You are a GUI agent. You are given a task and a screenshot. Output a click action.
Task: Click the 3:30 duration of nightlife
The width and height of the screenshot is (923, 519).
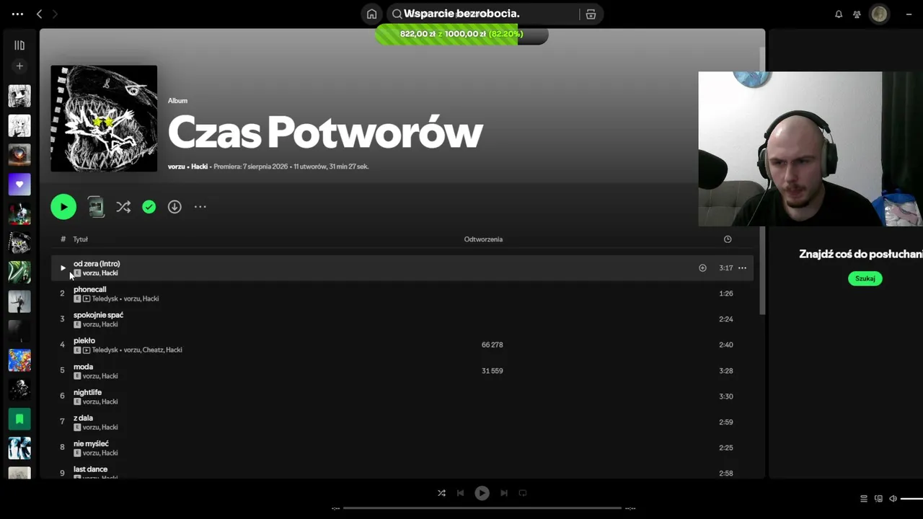tap(726, 396)
